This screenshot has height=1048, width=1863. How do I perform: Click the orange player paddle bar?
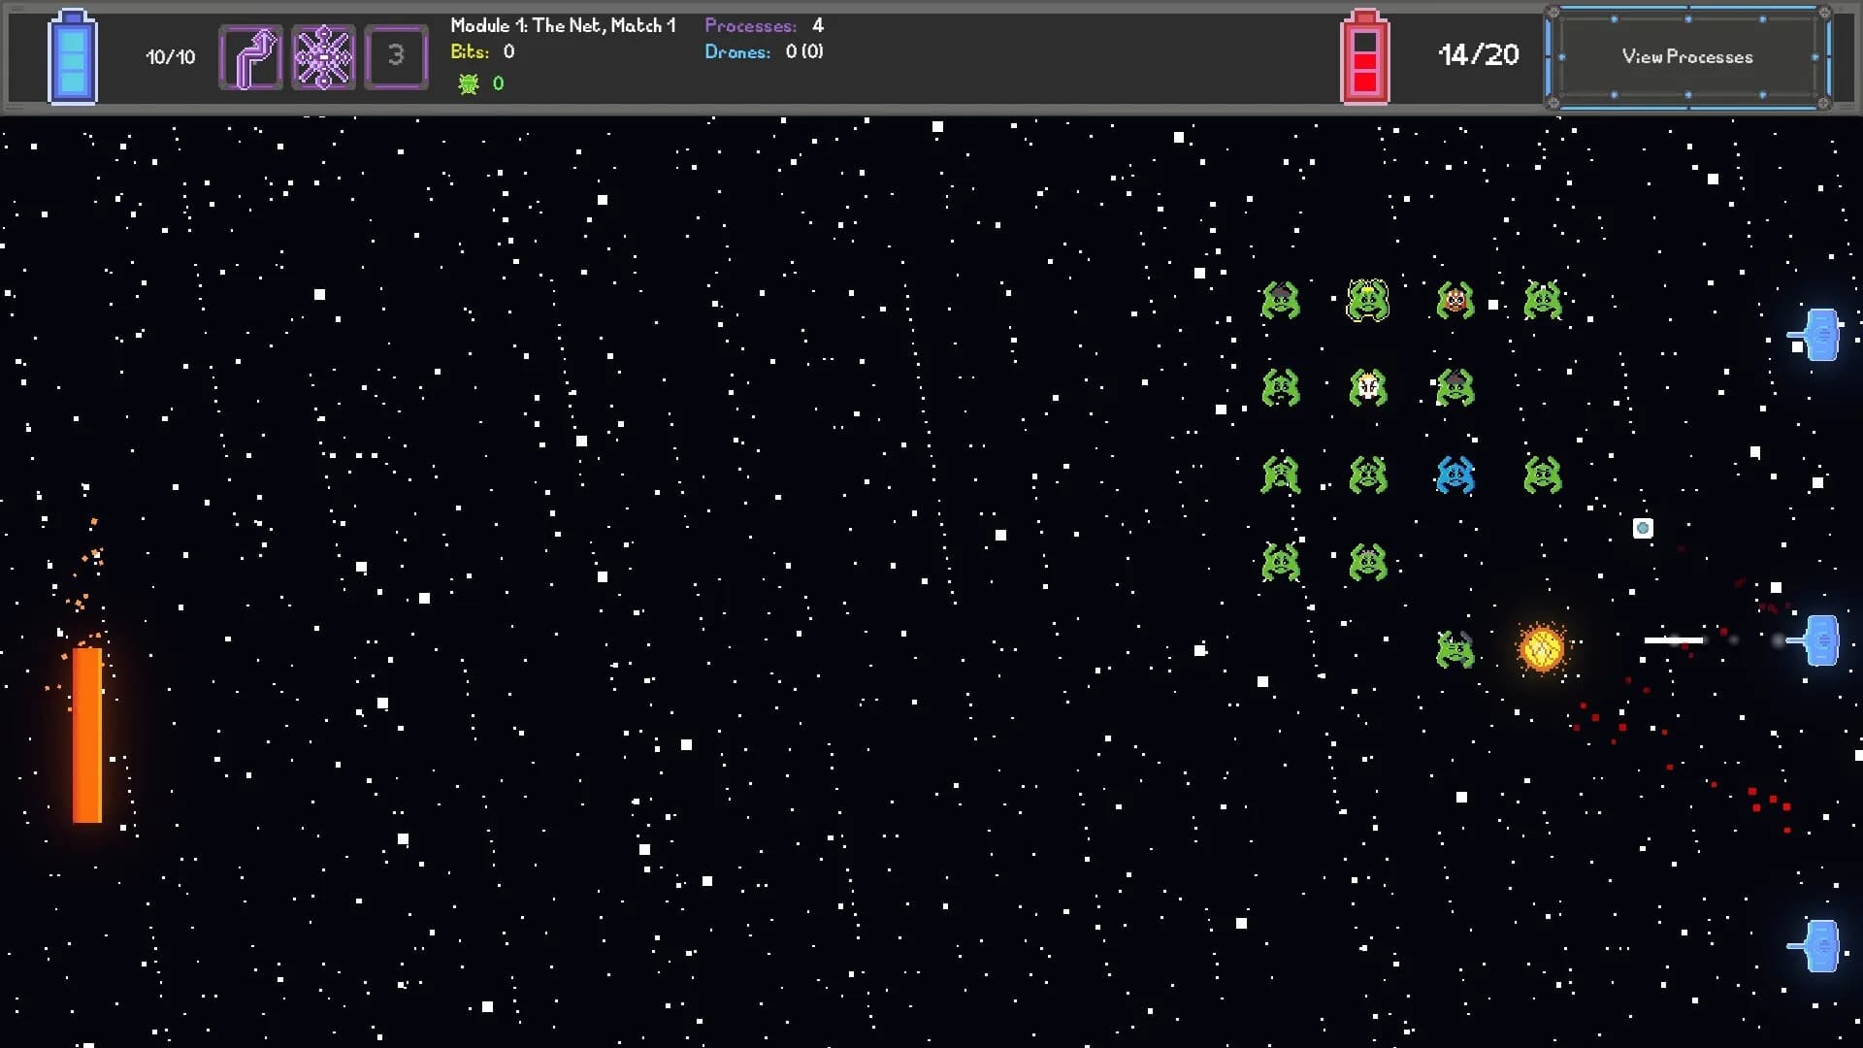coord(87,736)
